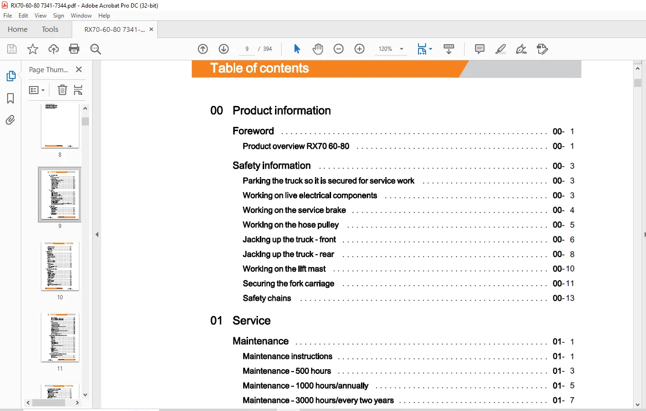Click document scrollbar up arrow
646x411 pixels.
tap(637, 69)
